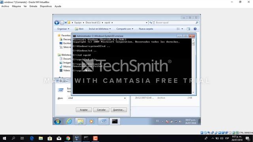This screenshot has width=253, height=142.
Task: Switch to Ejecutar dialog on guest taskbar
Action: (x=104, y=121)
